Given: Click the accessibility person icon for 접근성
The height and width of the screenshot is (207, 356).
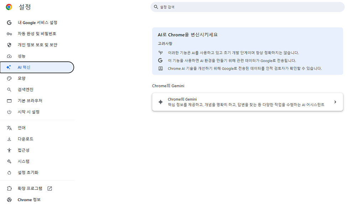Looking at the screenshot, I should 9,150.
